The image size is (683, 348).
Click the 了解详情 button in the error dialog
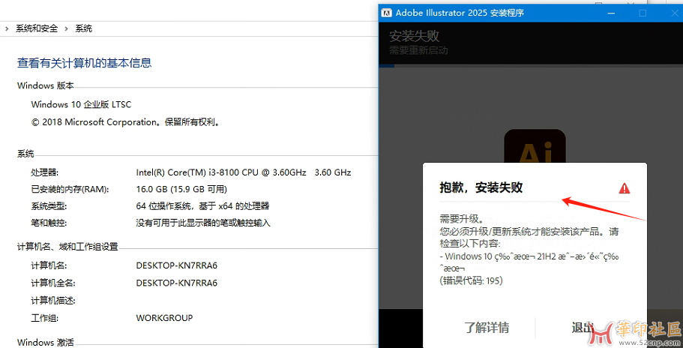(487, 328)
